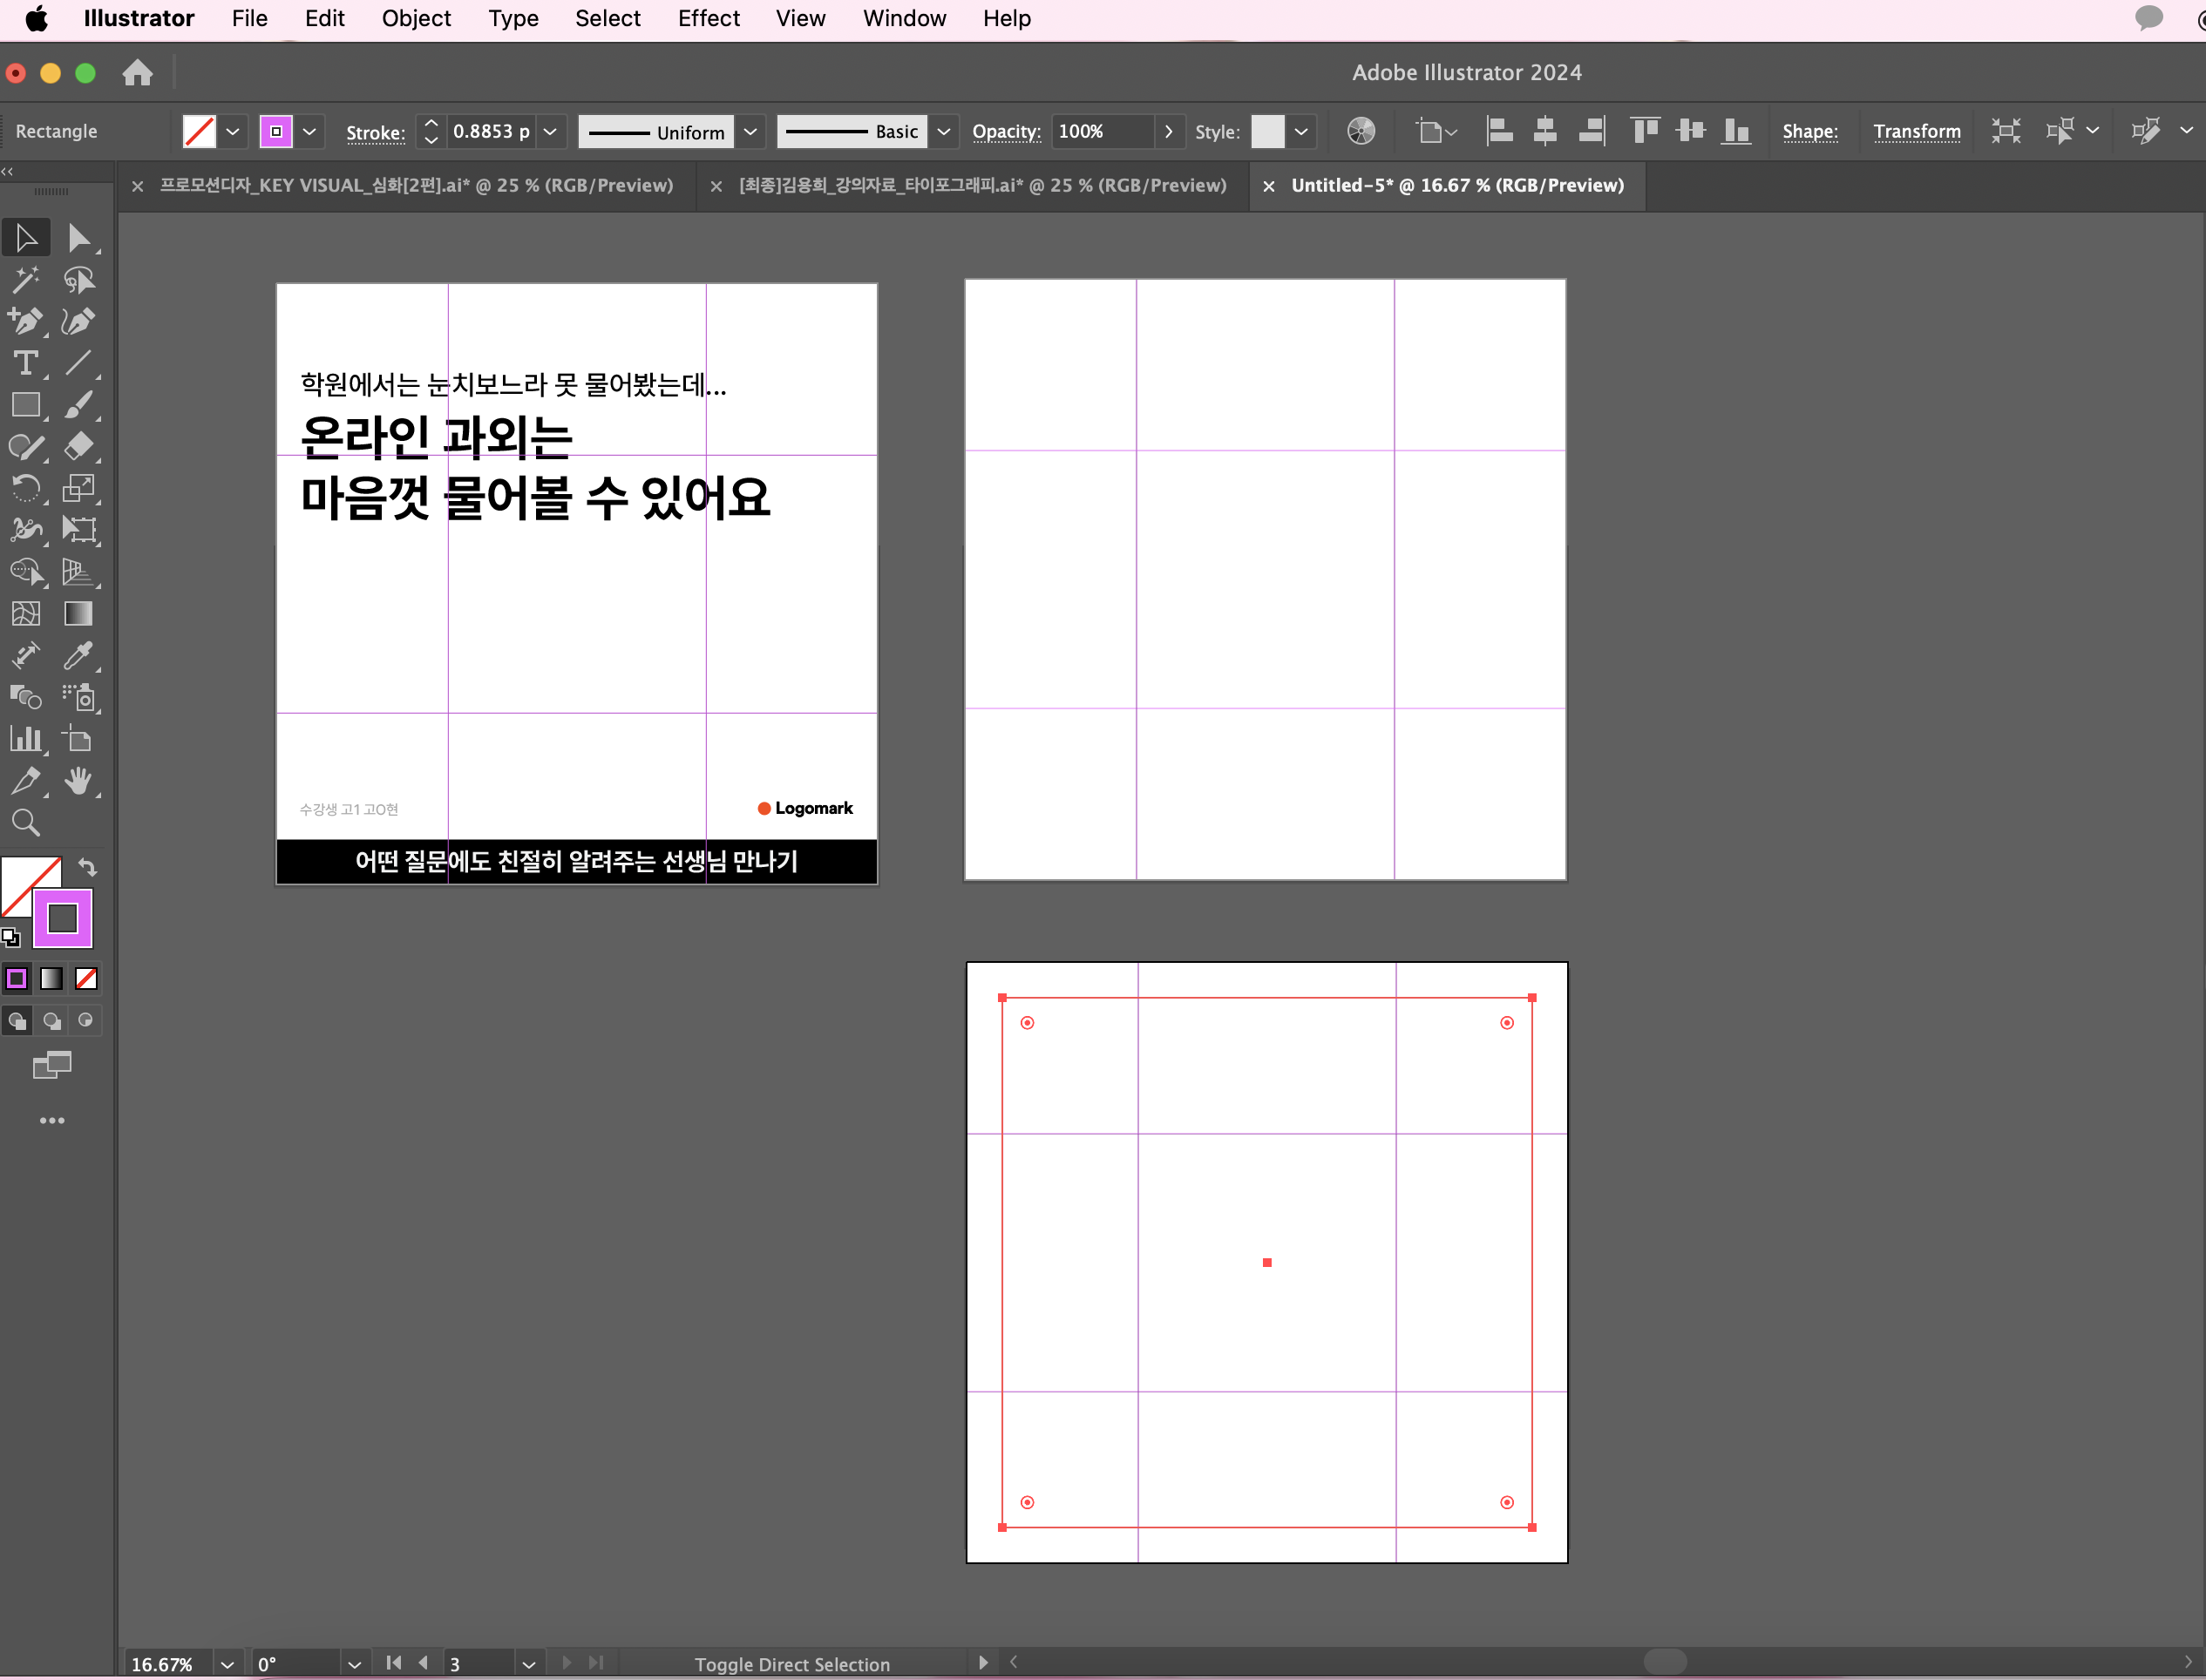Switch to the Untitled-5 document tab

tap(1456, 185)
